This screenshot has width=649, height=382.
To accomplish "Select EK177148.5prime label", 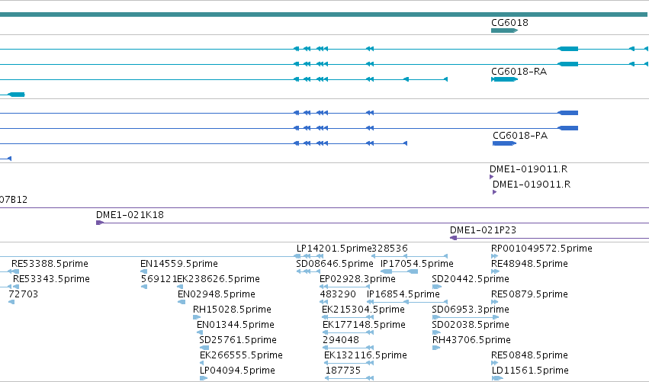I will pyautogui.click(x=364, y=326).
